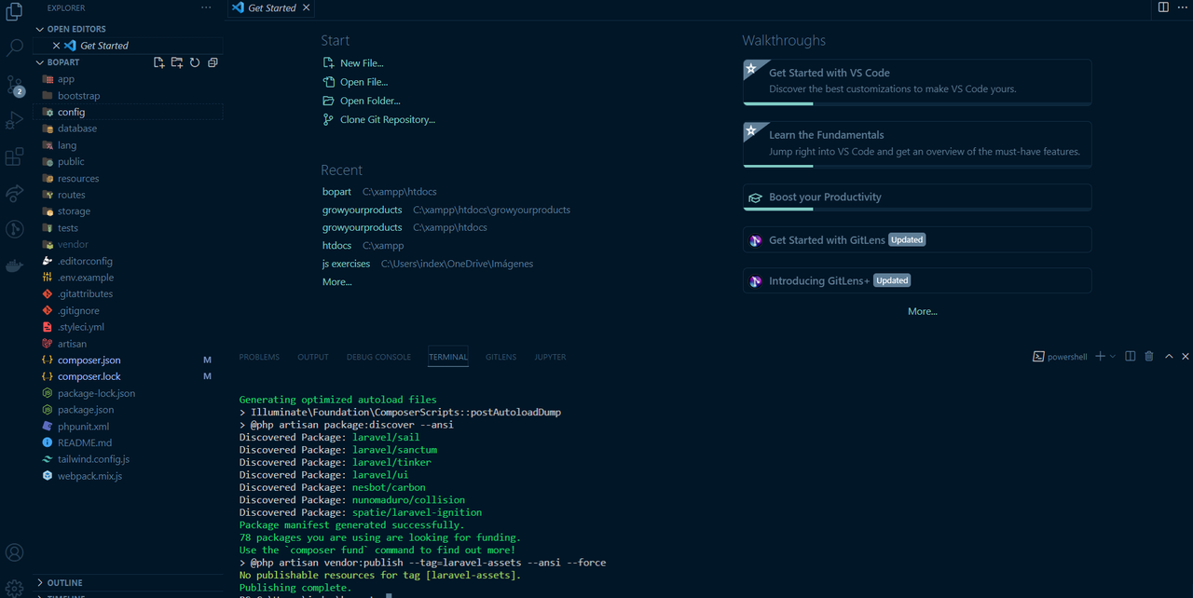This screenshot has width=1193, height=598.
Task: Split the editor right
Action: tap(1163, 7)
